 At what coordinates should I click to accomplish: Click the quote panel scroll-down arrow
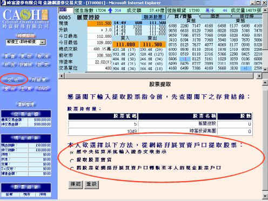265,69
